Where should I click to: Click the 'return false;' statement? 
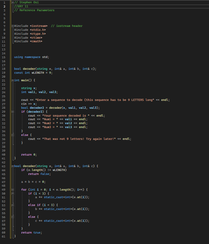click(x=40, y=174)
